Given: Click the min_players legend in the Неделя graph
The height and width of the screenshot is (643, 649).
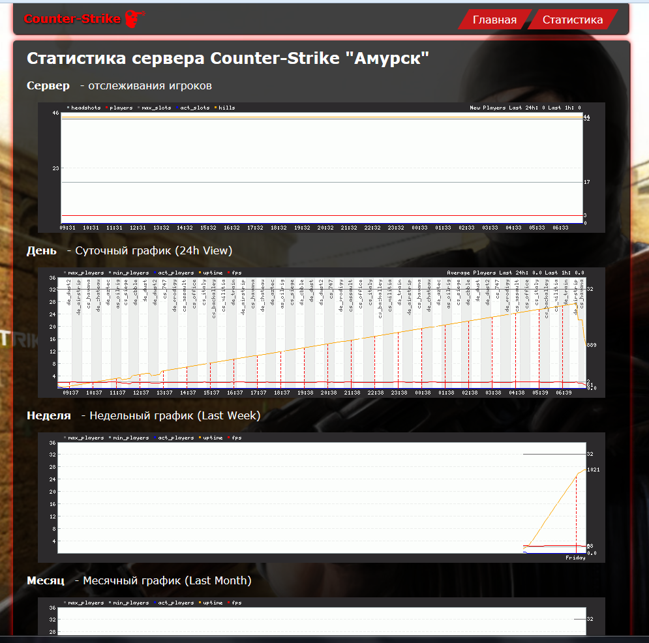Looking at the screenshot, I should coord(131,438).
